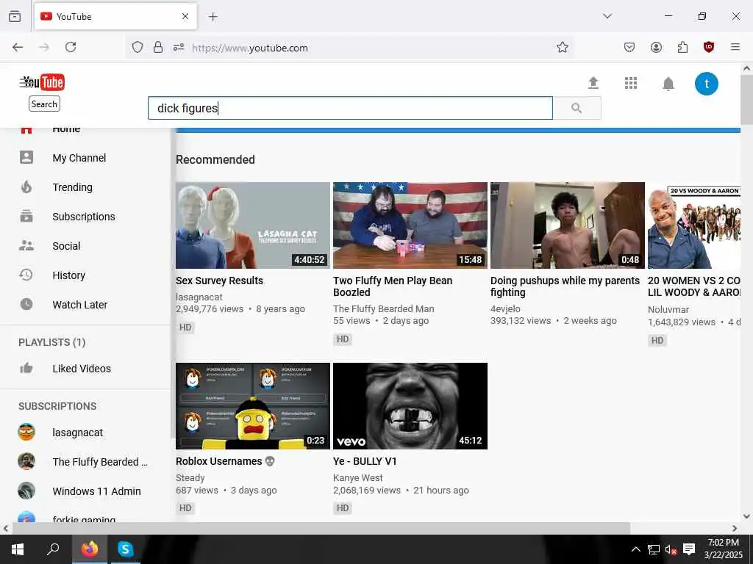Image resolution: width=753 pixels, height=564 pixels.
Task: Open The Fluffy Bearded subscription
Action: [100, 462]
